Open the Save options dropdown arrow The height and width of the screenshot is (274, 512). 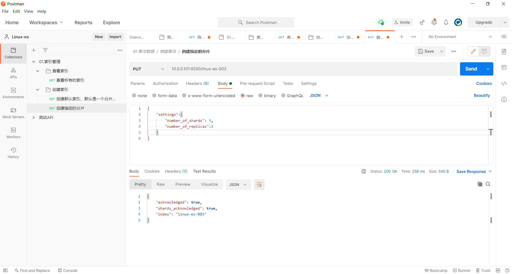point(442,51)
